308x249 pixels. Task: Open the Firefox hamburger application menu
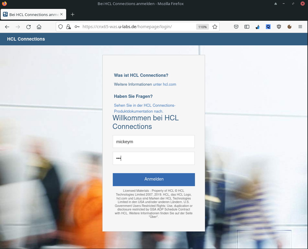click(x=300, y=27)
